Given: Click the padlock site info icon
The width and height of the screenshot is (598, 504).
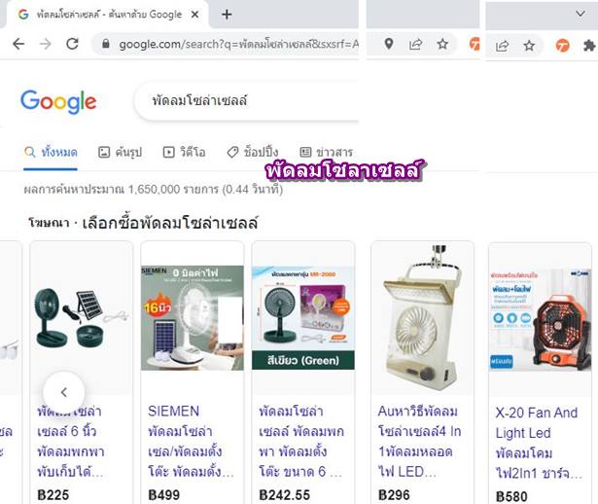Looking at the screenshot, I should [106, 44].
